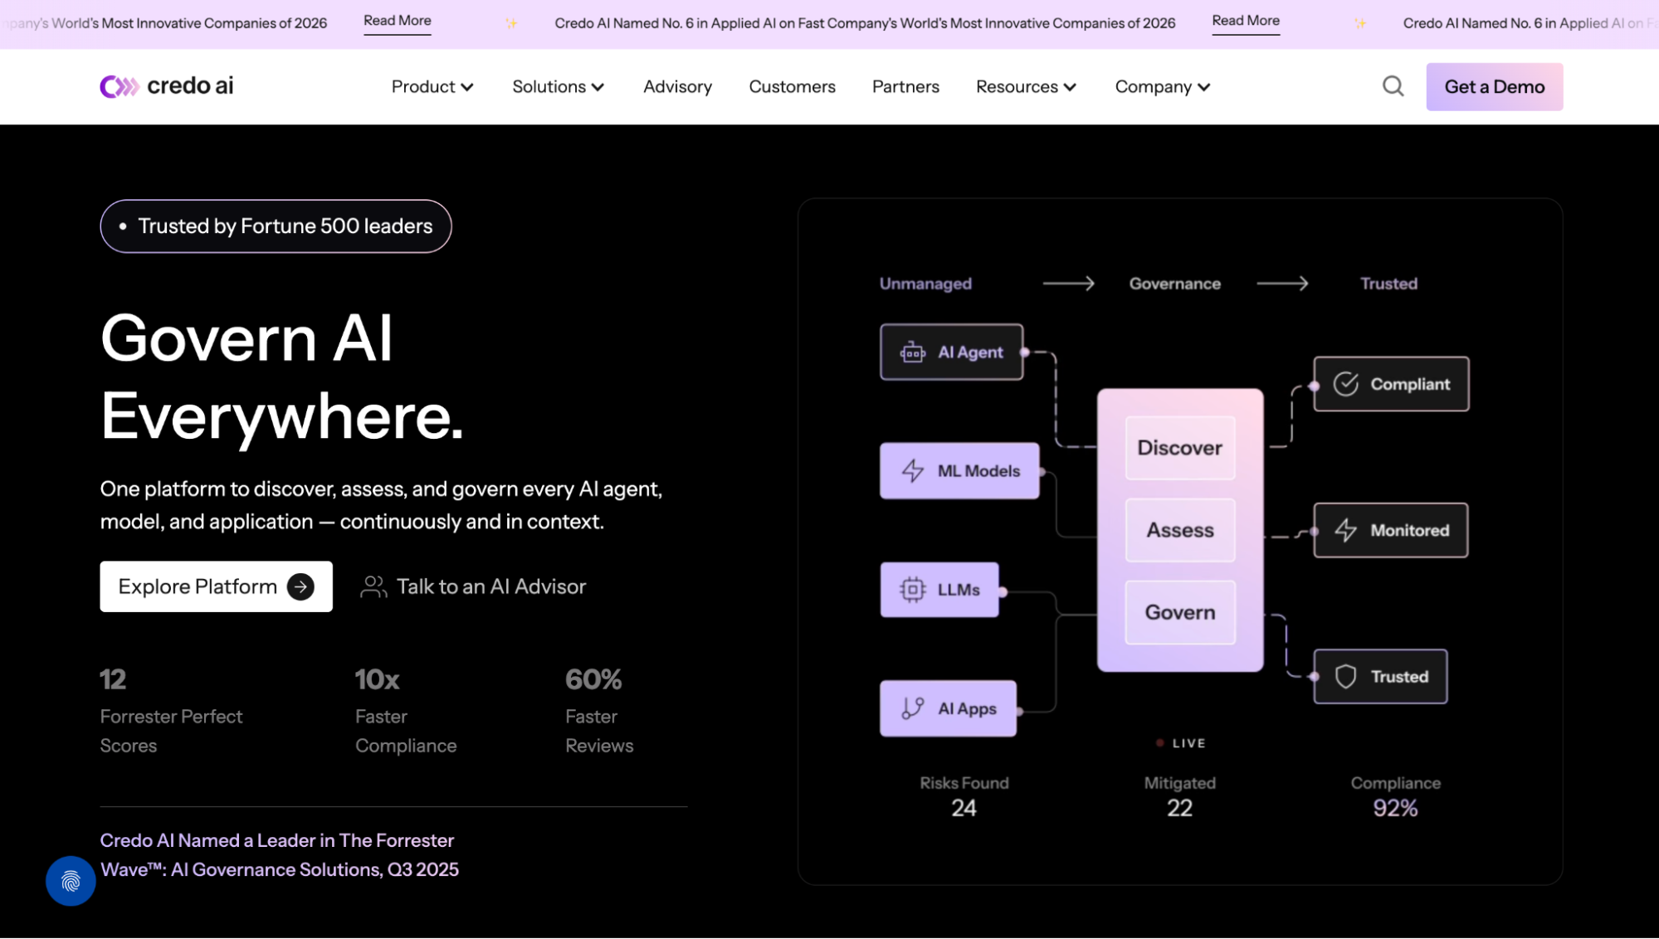The height and width of the screenshot is (939, 1659).
Task: Click the checkmark icon in Compliant node
Action: coord(1345,384)
